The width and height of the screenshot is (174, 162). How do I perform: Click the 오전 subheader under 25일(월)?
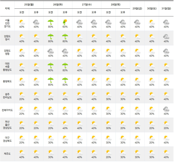pyautogui.click(x=22, y=12)
